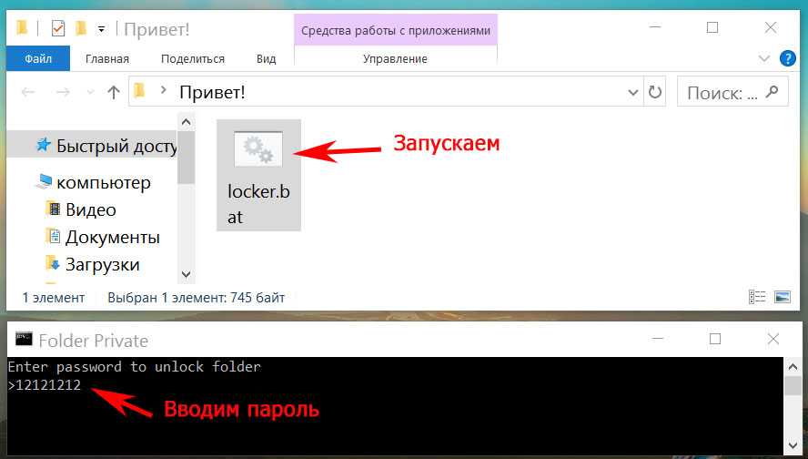Open the address bar history dropdown
Image resolution: width=808 pixels, height=459 pixels.
pos(633,92)
